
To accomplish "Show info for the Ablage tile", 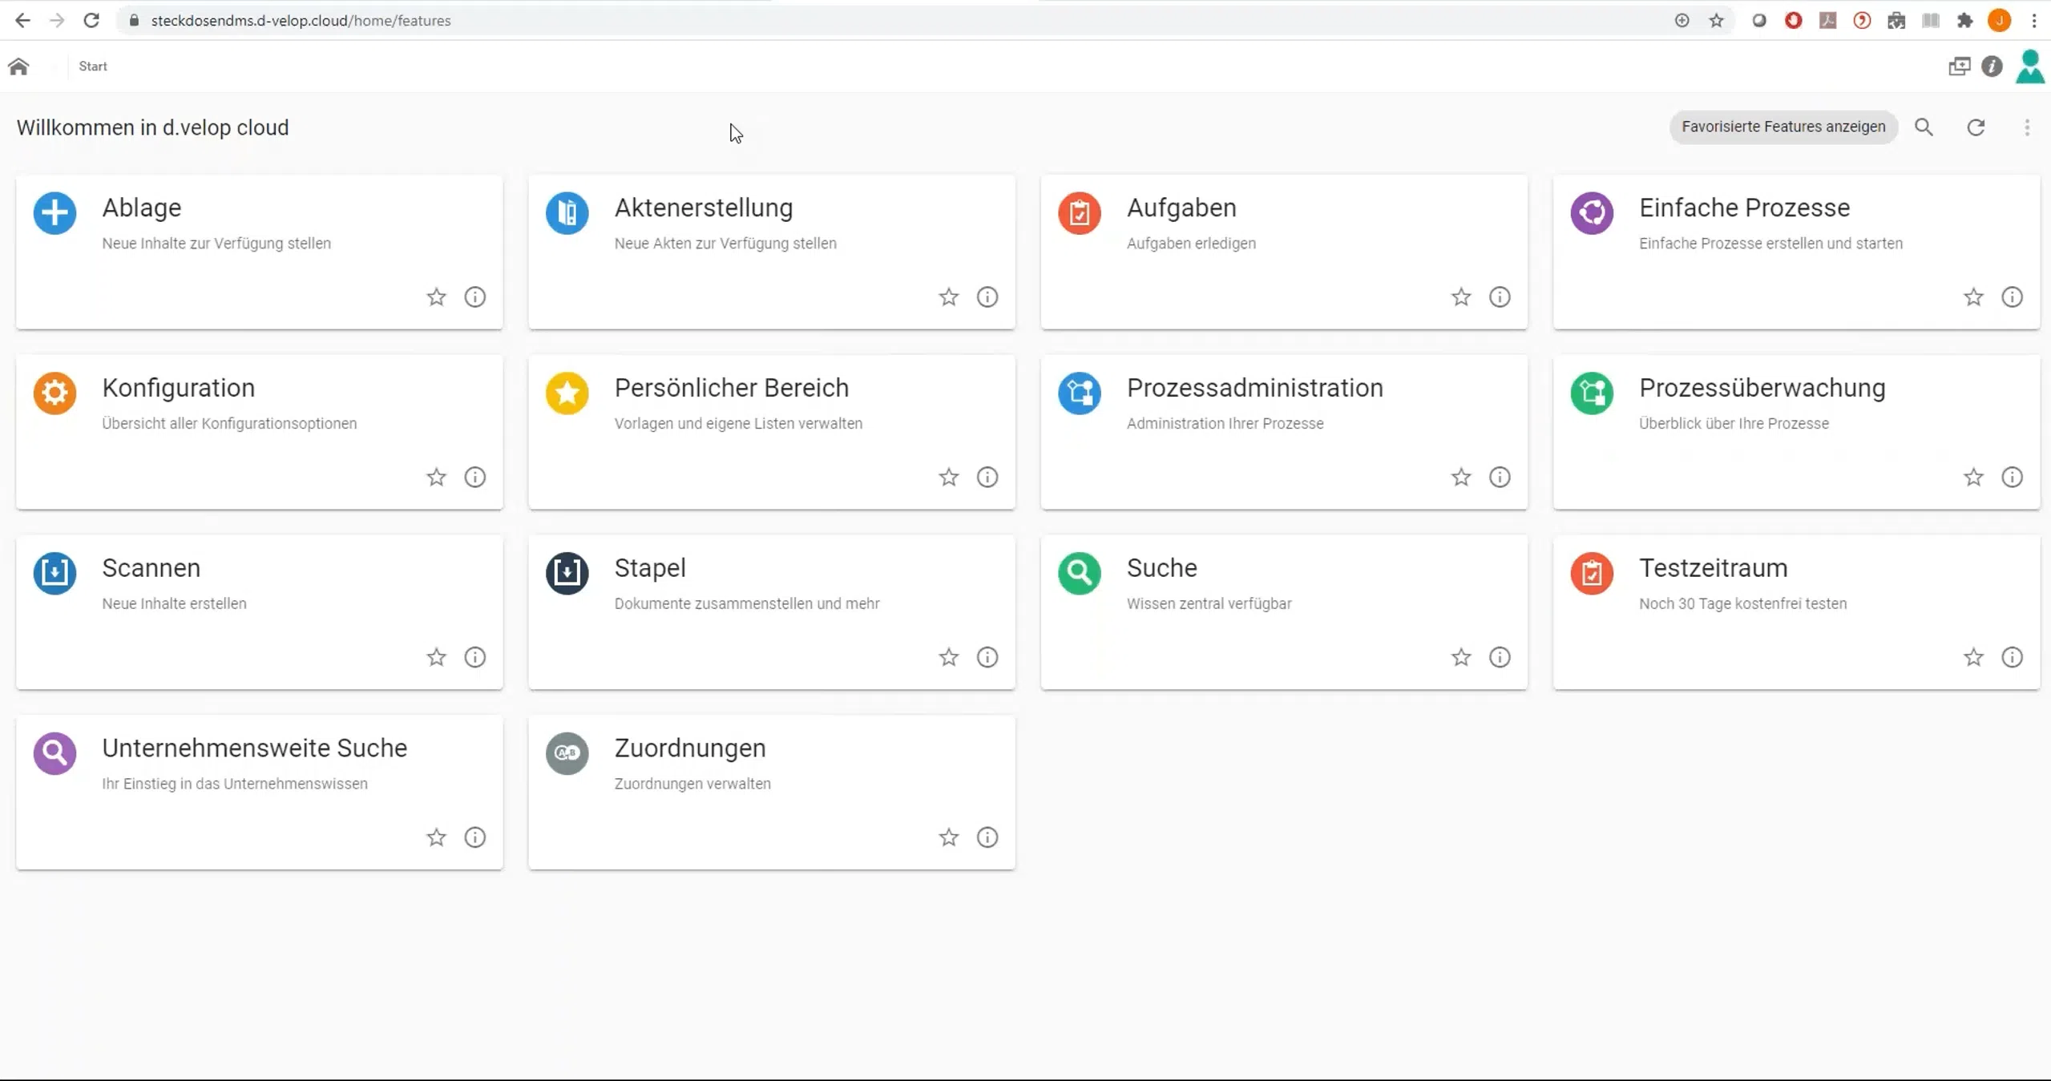I will pyautogui.click(x=475, y=297).
